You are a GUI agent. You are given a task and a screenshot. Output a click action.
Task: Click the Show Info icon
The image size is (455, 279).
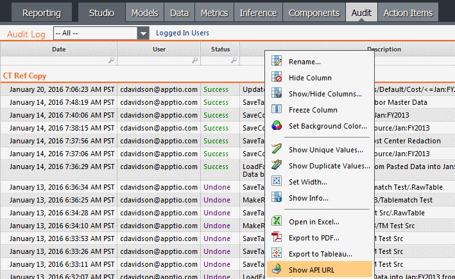(277, 197)
